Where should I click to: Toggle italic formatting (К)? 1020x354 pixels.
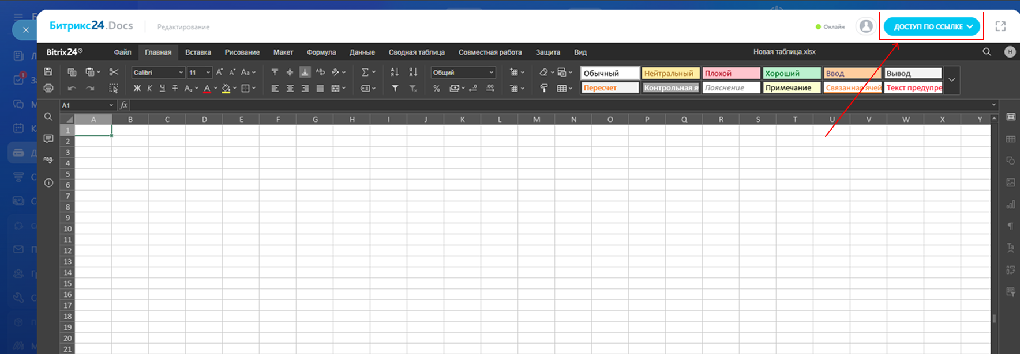click(149, 88)
